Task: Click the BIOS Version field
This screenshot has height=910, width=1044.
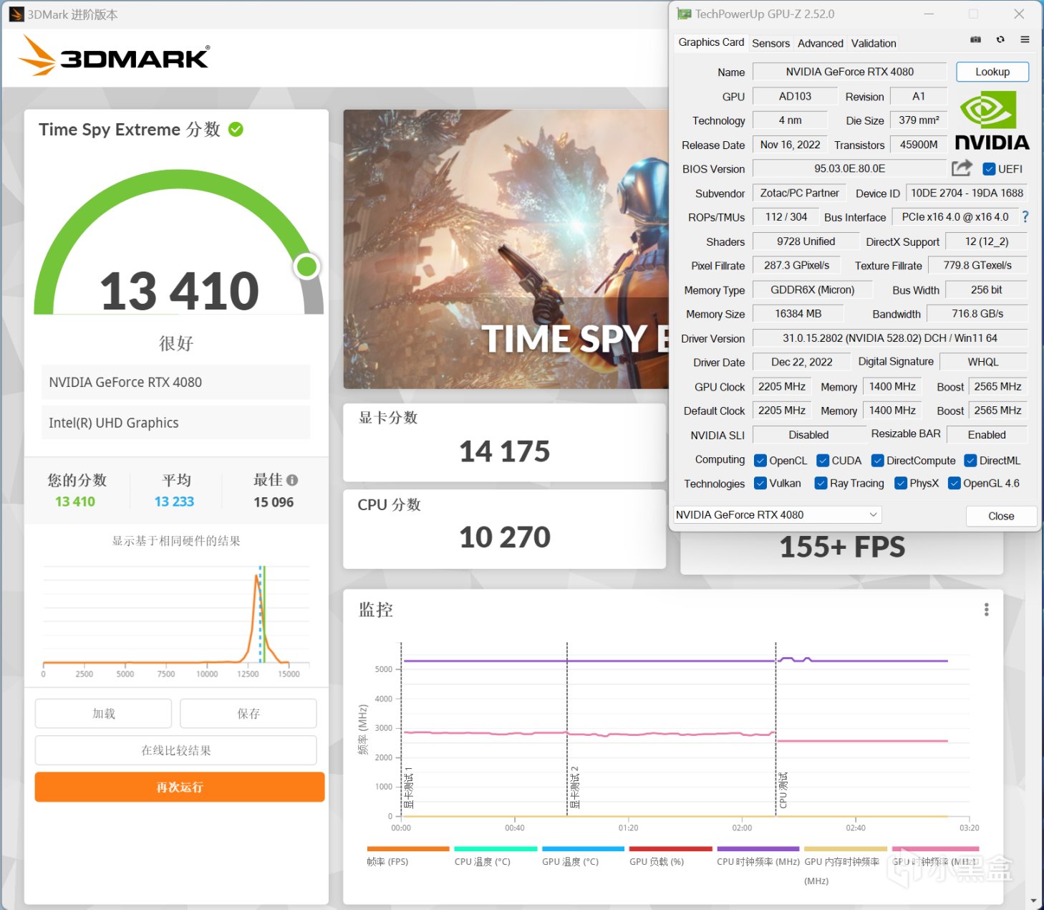Action: coord(850,168)
